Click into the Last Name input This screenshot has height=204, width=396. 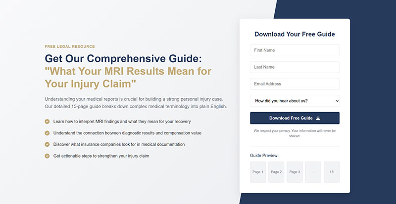[x=295, y=67]
